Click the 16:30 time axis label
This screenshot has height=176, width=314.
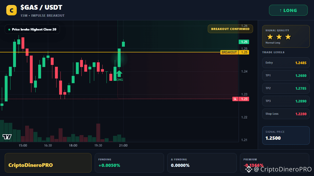(x=48, y=145)
